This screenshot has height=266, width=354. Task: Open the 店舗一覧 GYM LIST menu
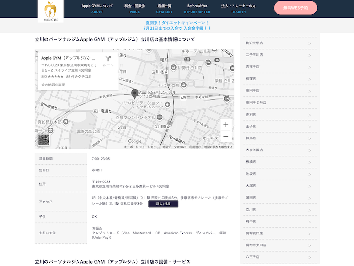point(165,9)
